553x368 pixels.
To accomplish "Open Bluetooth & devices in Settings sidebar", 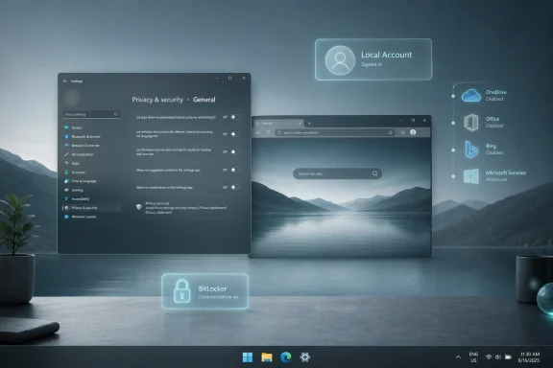I will 85,137.
